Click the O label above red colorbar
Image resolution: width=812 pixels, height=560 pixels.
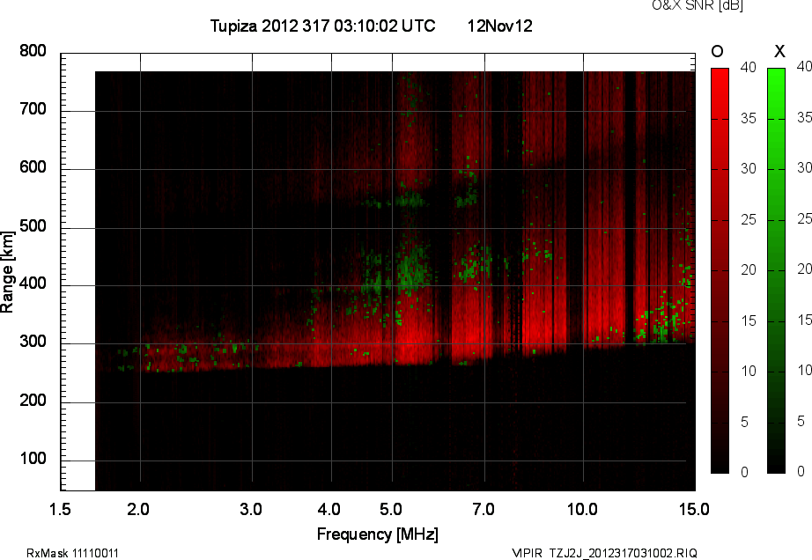tap(717, 51)
